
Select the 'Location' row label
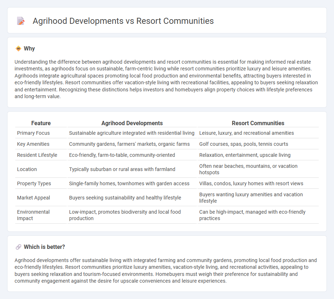point(27,169)
